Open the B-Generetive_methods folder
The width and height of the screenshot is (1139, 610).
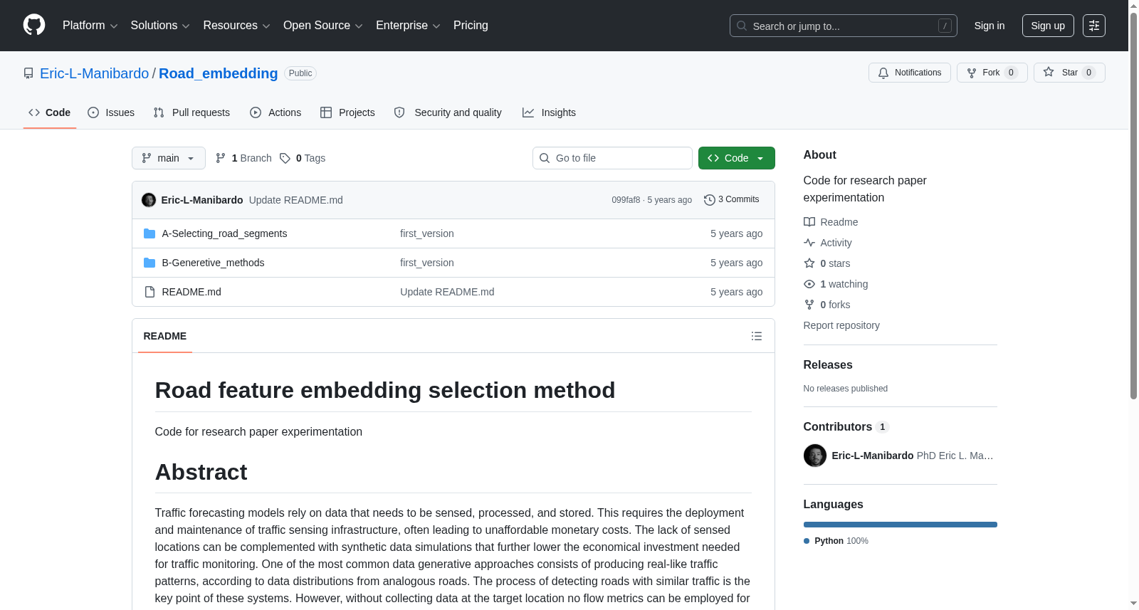pos(213,263)
